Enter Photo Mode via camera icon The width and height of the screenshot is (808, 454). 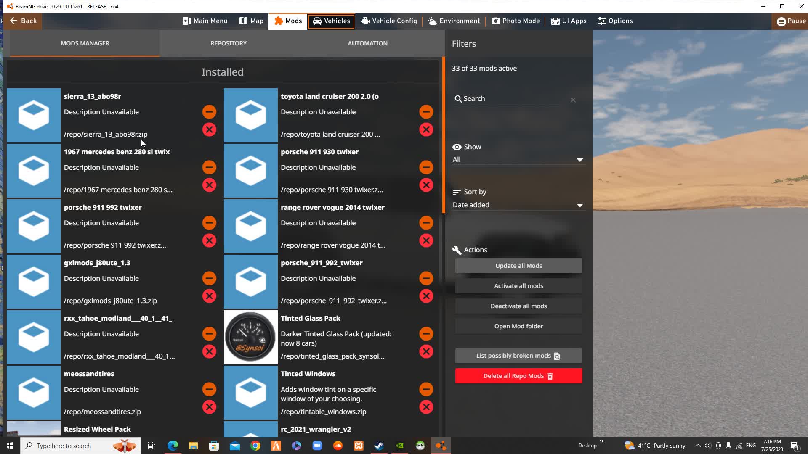coord(497,21)
